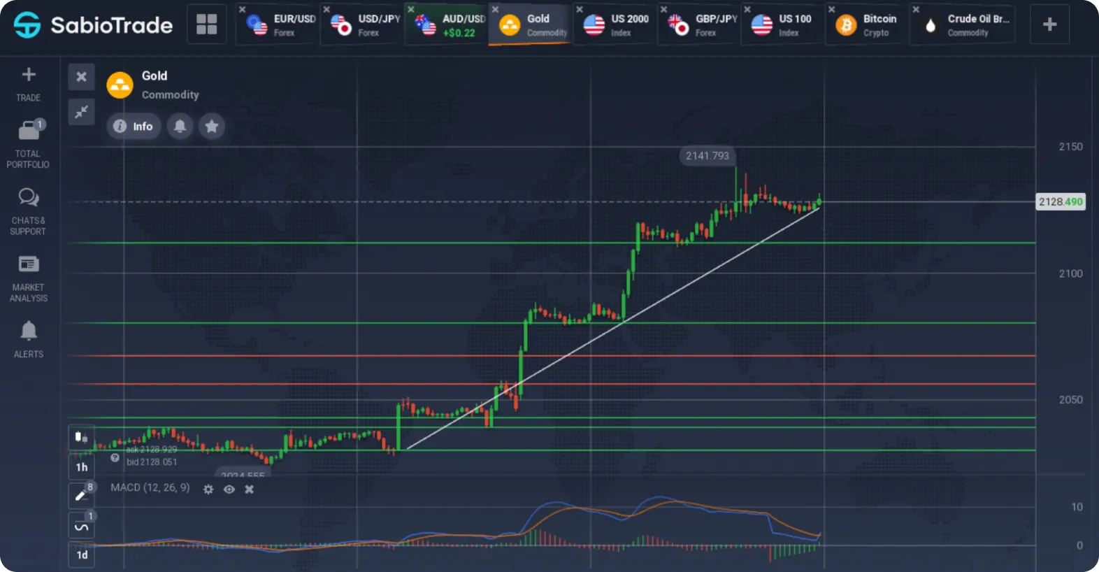This screenshot has height=572, width=1099.
Task: Open Total Portfolio briefcase icon
Action: (x=29, y=130)
